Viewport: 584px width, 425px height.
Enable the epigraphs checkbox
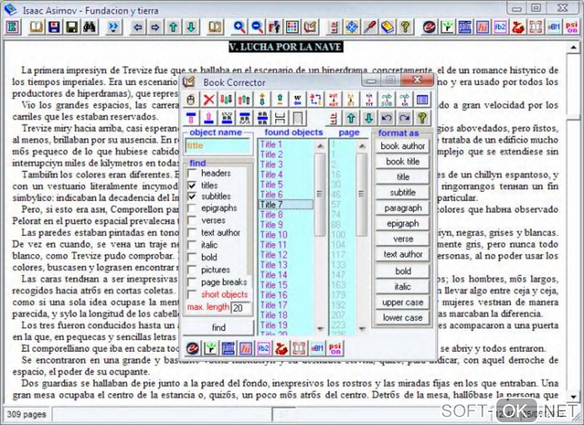[192, 208]
